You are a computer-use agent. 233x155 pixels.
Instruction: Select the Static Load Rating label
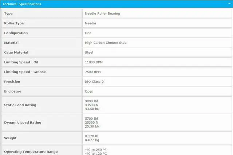(x=20, y=105)
